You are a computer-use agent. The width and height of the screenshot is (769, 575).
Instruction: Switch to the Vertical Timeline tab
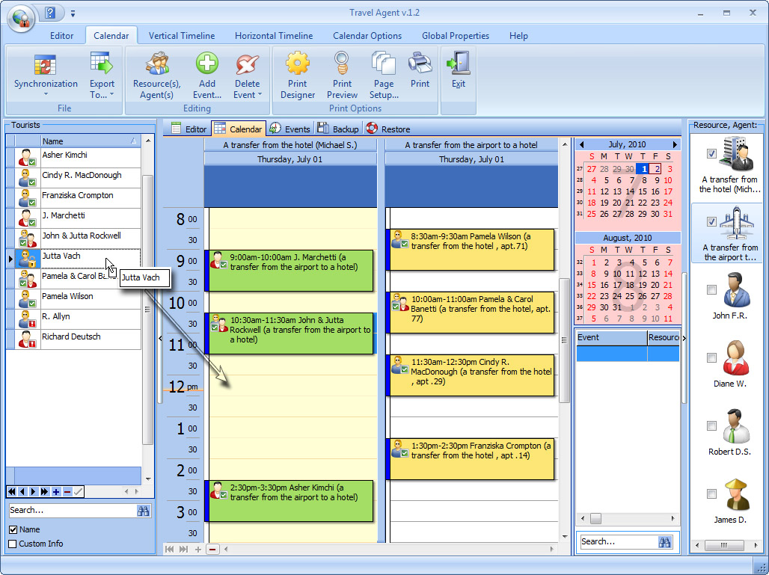click(x=182, y=36)
